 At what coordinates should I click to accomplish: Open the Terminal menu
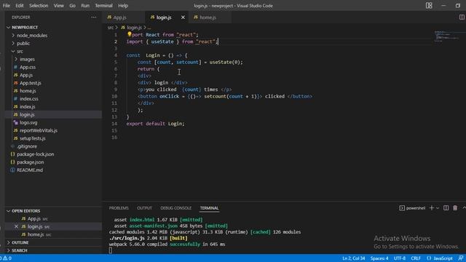click(103, 6)
